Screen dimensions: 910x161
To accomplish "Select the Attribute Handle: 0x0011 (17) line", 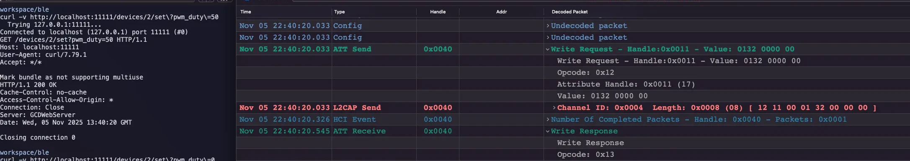I will coord(626,84).
